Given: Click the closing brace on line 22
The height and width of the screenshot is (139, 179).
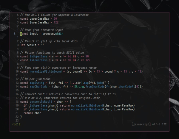Looking at the screenshot, I should click(x=21, y=117).
